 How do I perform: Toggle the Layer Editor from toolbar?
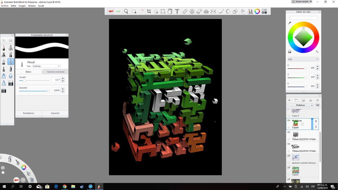point(243,11)
